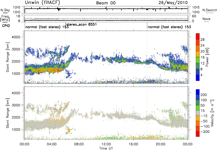Click the dashed 06:00 CPID marker in power panel
Image resolution: width=217 pixels, height=150 pixels.
click(x=65, y=57)
